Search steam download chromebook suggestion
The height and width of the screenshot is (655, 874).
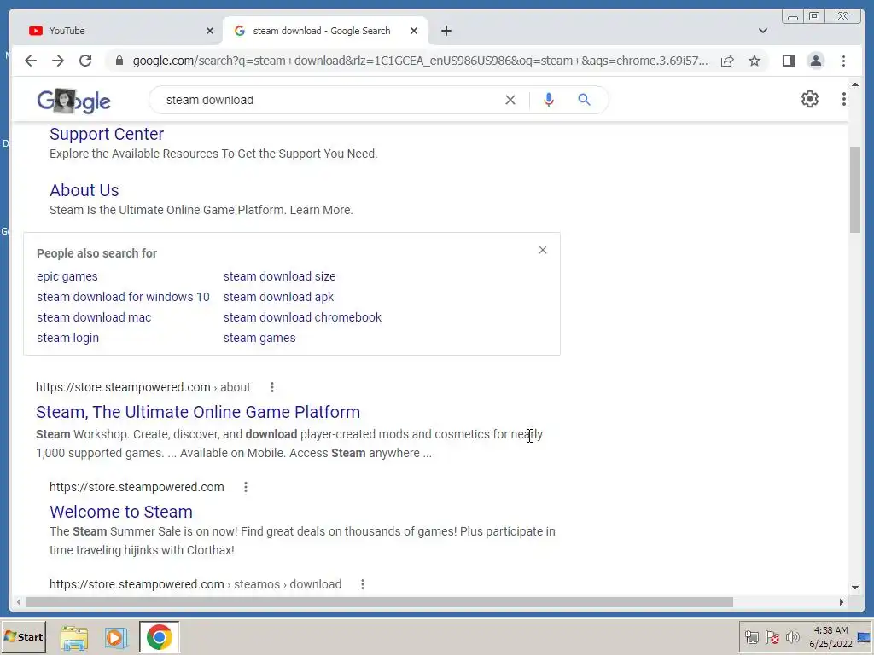click(302, 317)
